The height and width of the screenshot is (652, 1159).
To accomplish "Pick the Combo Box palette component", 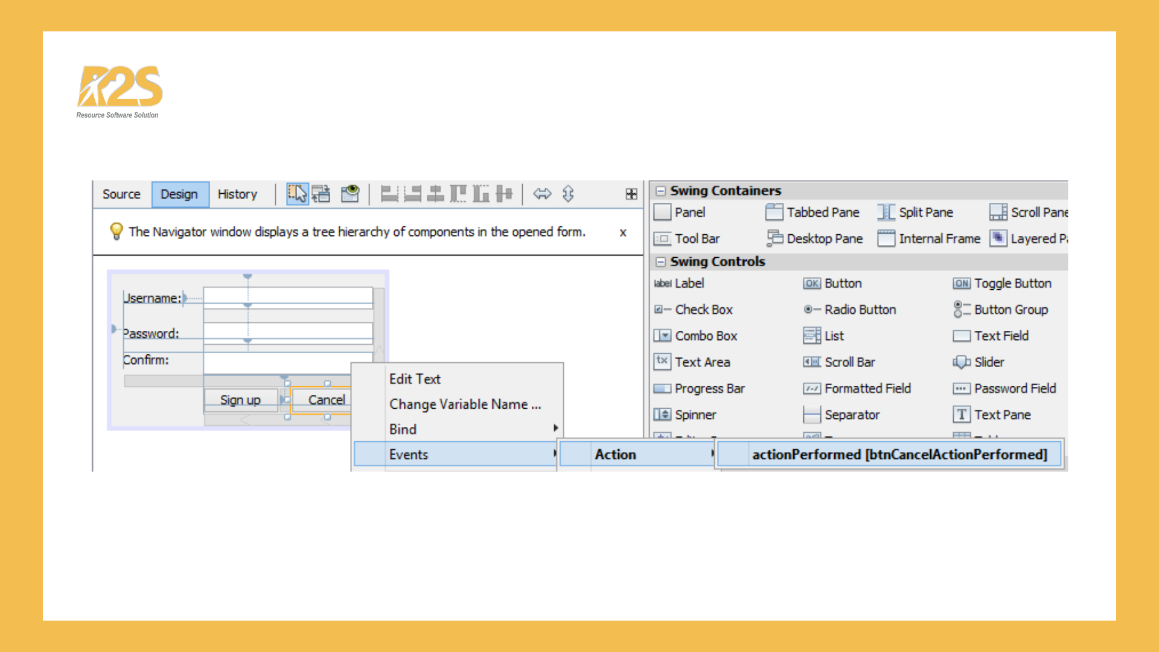I will coord(706,336).
